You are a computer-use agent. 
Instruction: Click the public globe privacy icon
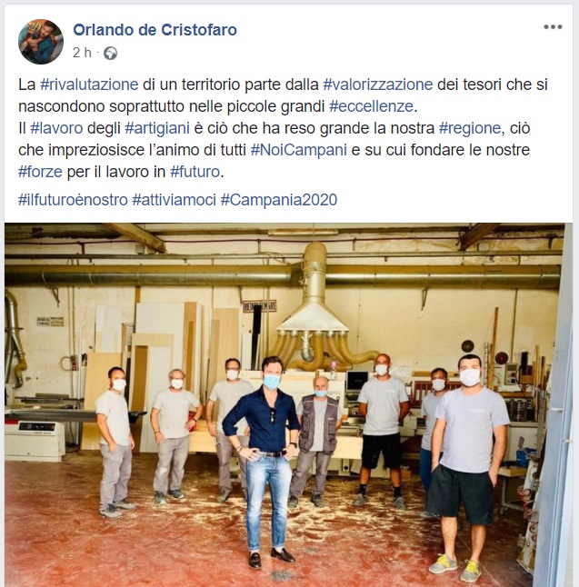111,54
